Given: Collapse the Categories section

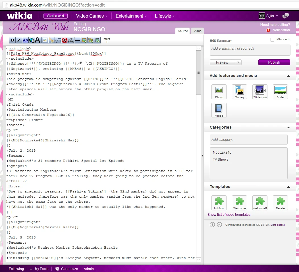Looking at the screenshot, I should (288, 127).
